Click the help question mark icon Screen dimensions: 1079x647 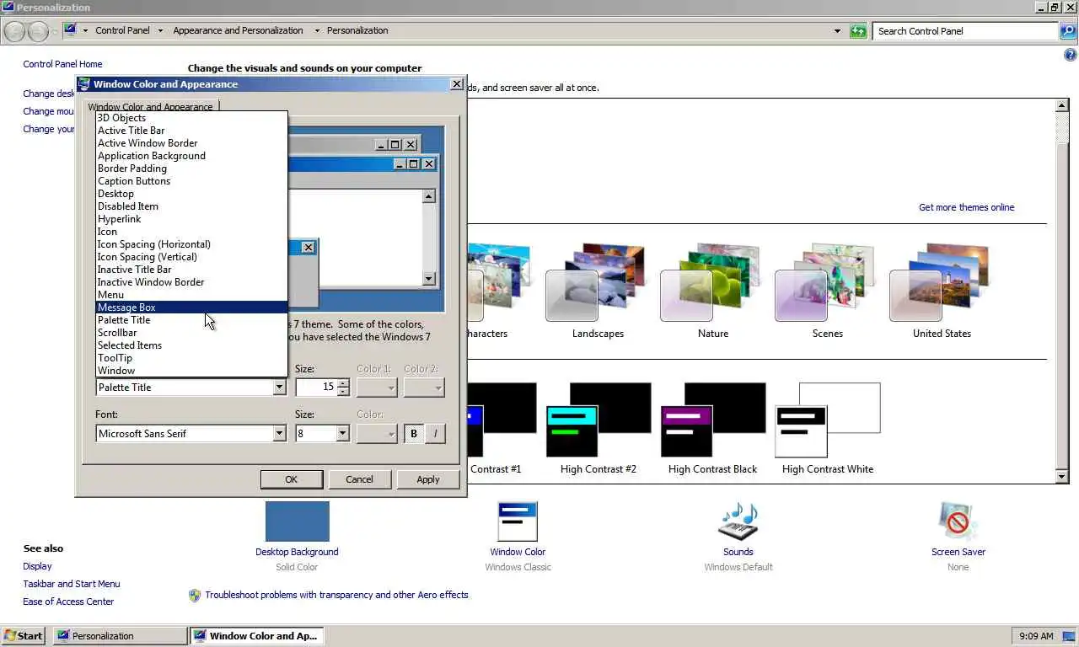point(1071,56)
